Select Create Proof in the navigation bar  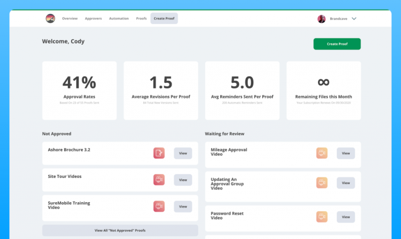pos(164,19)
